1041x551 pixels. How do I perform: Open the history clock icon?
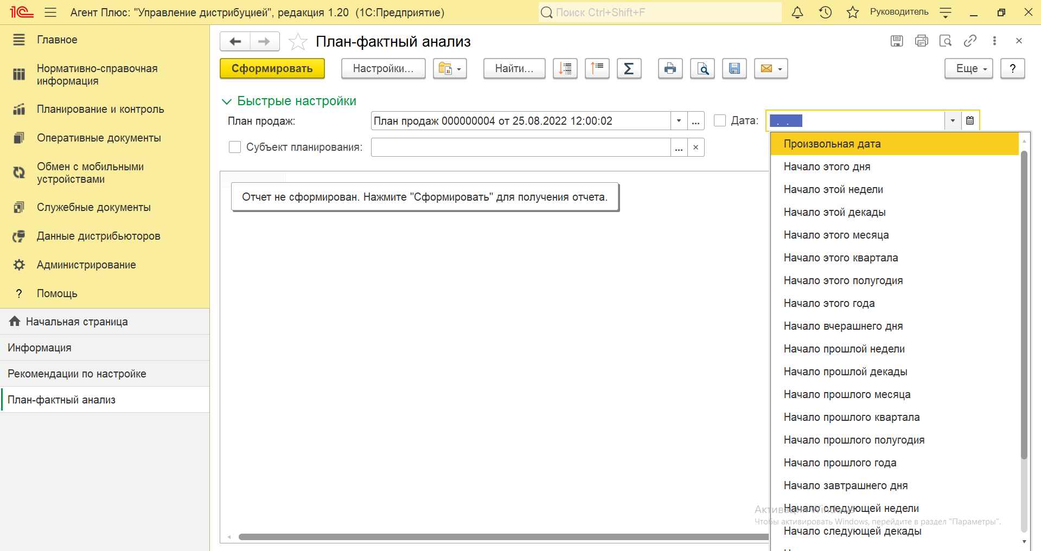point(825,12)
